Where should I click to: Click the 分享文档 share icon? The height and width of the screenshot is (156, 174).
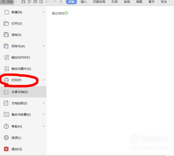point(6,92)
